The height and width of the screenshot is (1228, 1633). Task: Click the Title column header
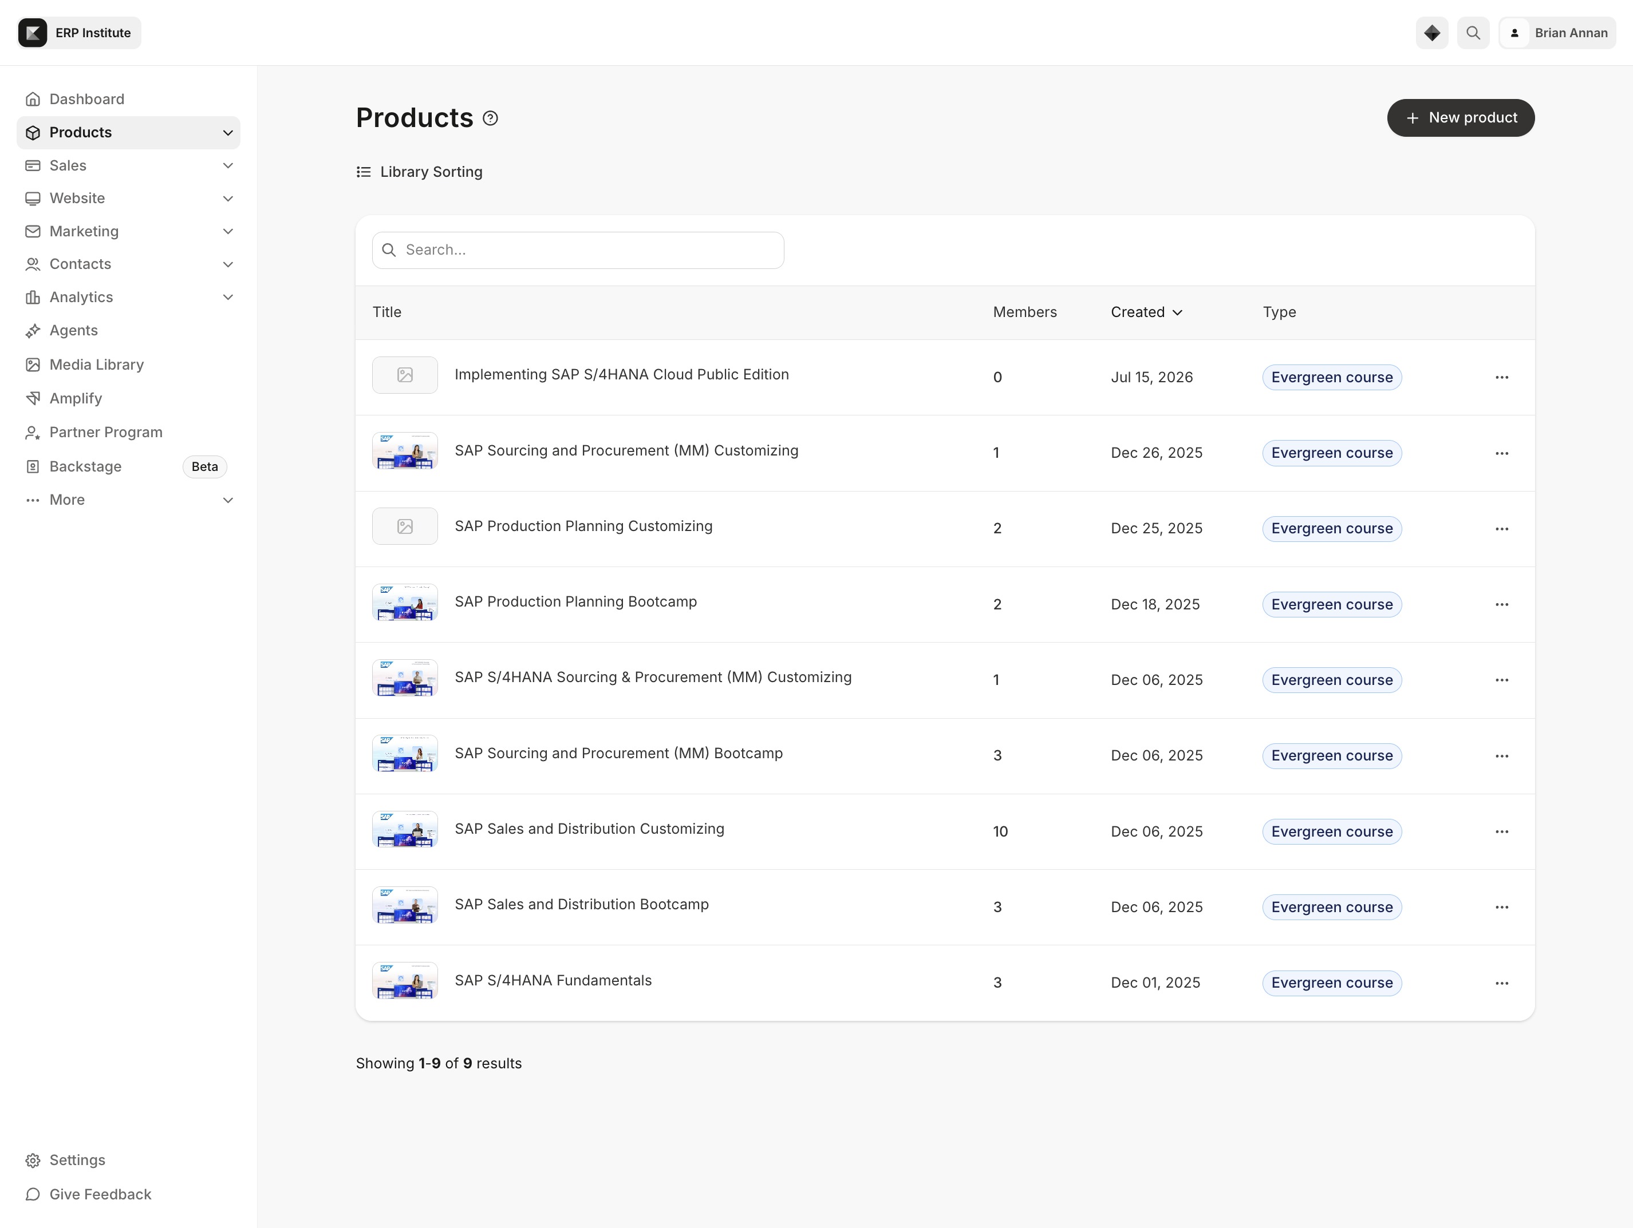click(387, 312)
